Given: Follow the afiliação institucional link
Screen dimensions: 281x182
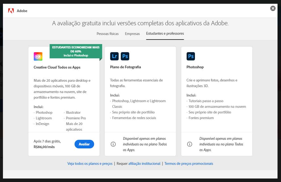Looking at the screenshot, I should coord(144,163).
